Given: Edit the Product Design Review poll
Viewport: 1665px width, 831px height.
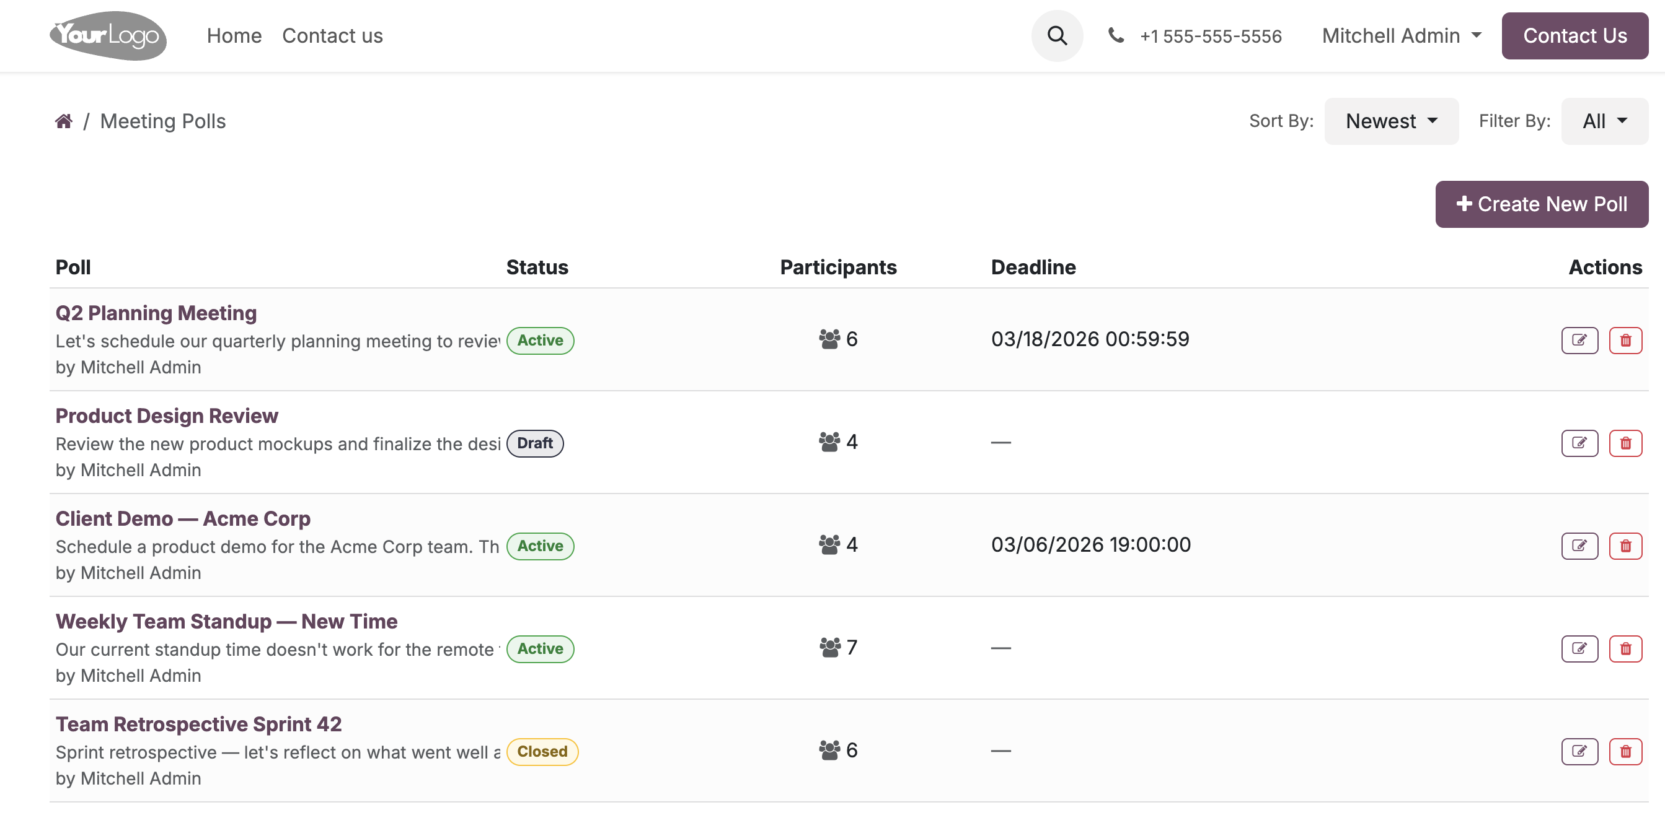Looking at the screenshot, I should [x=1579, y=443].
